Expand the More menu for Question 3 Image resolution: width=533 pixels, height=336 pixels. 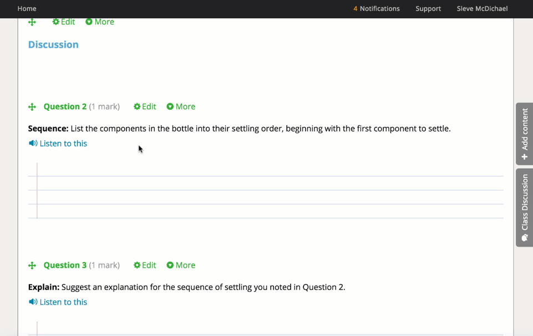tap(181, 265)
